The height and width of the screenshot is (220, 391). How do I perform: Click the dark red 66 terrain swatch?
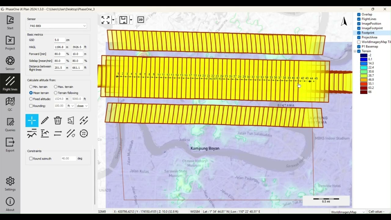pyautogui.click(x=364, y=92)
